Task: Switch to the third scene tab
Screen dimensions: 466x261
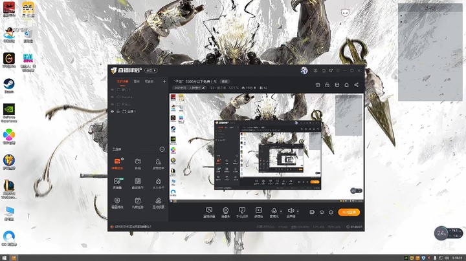Action: pyautogui.click(x=149, y=81)
